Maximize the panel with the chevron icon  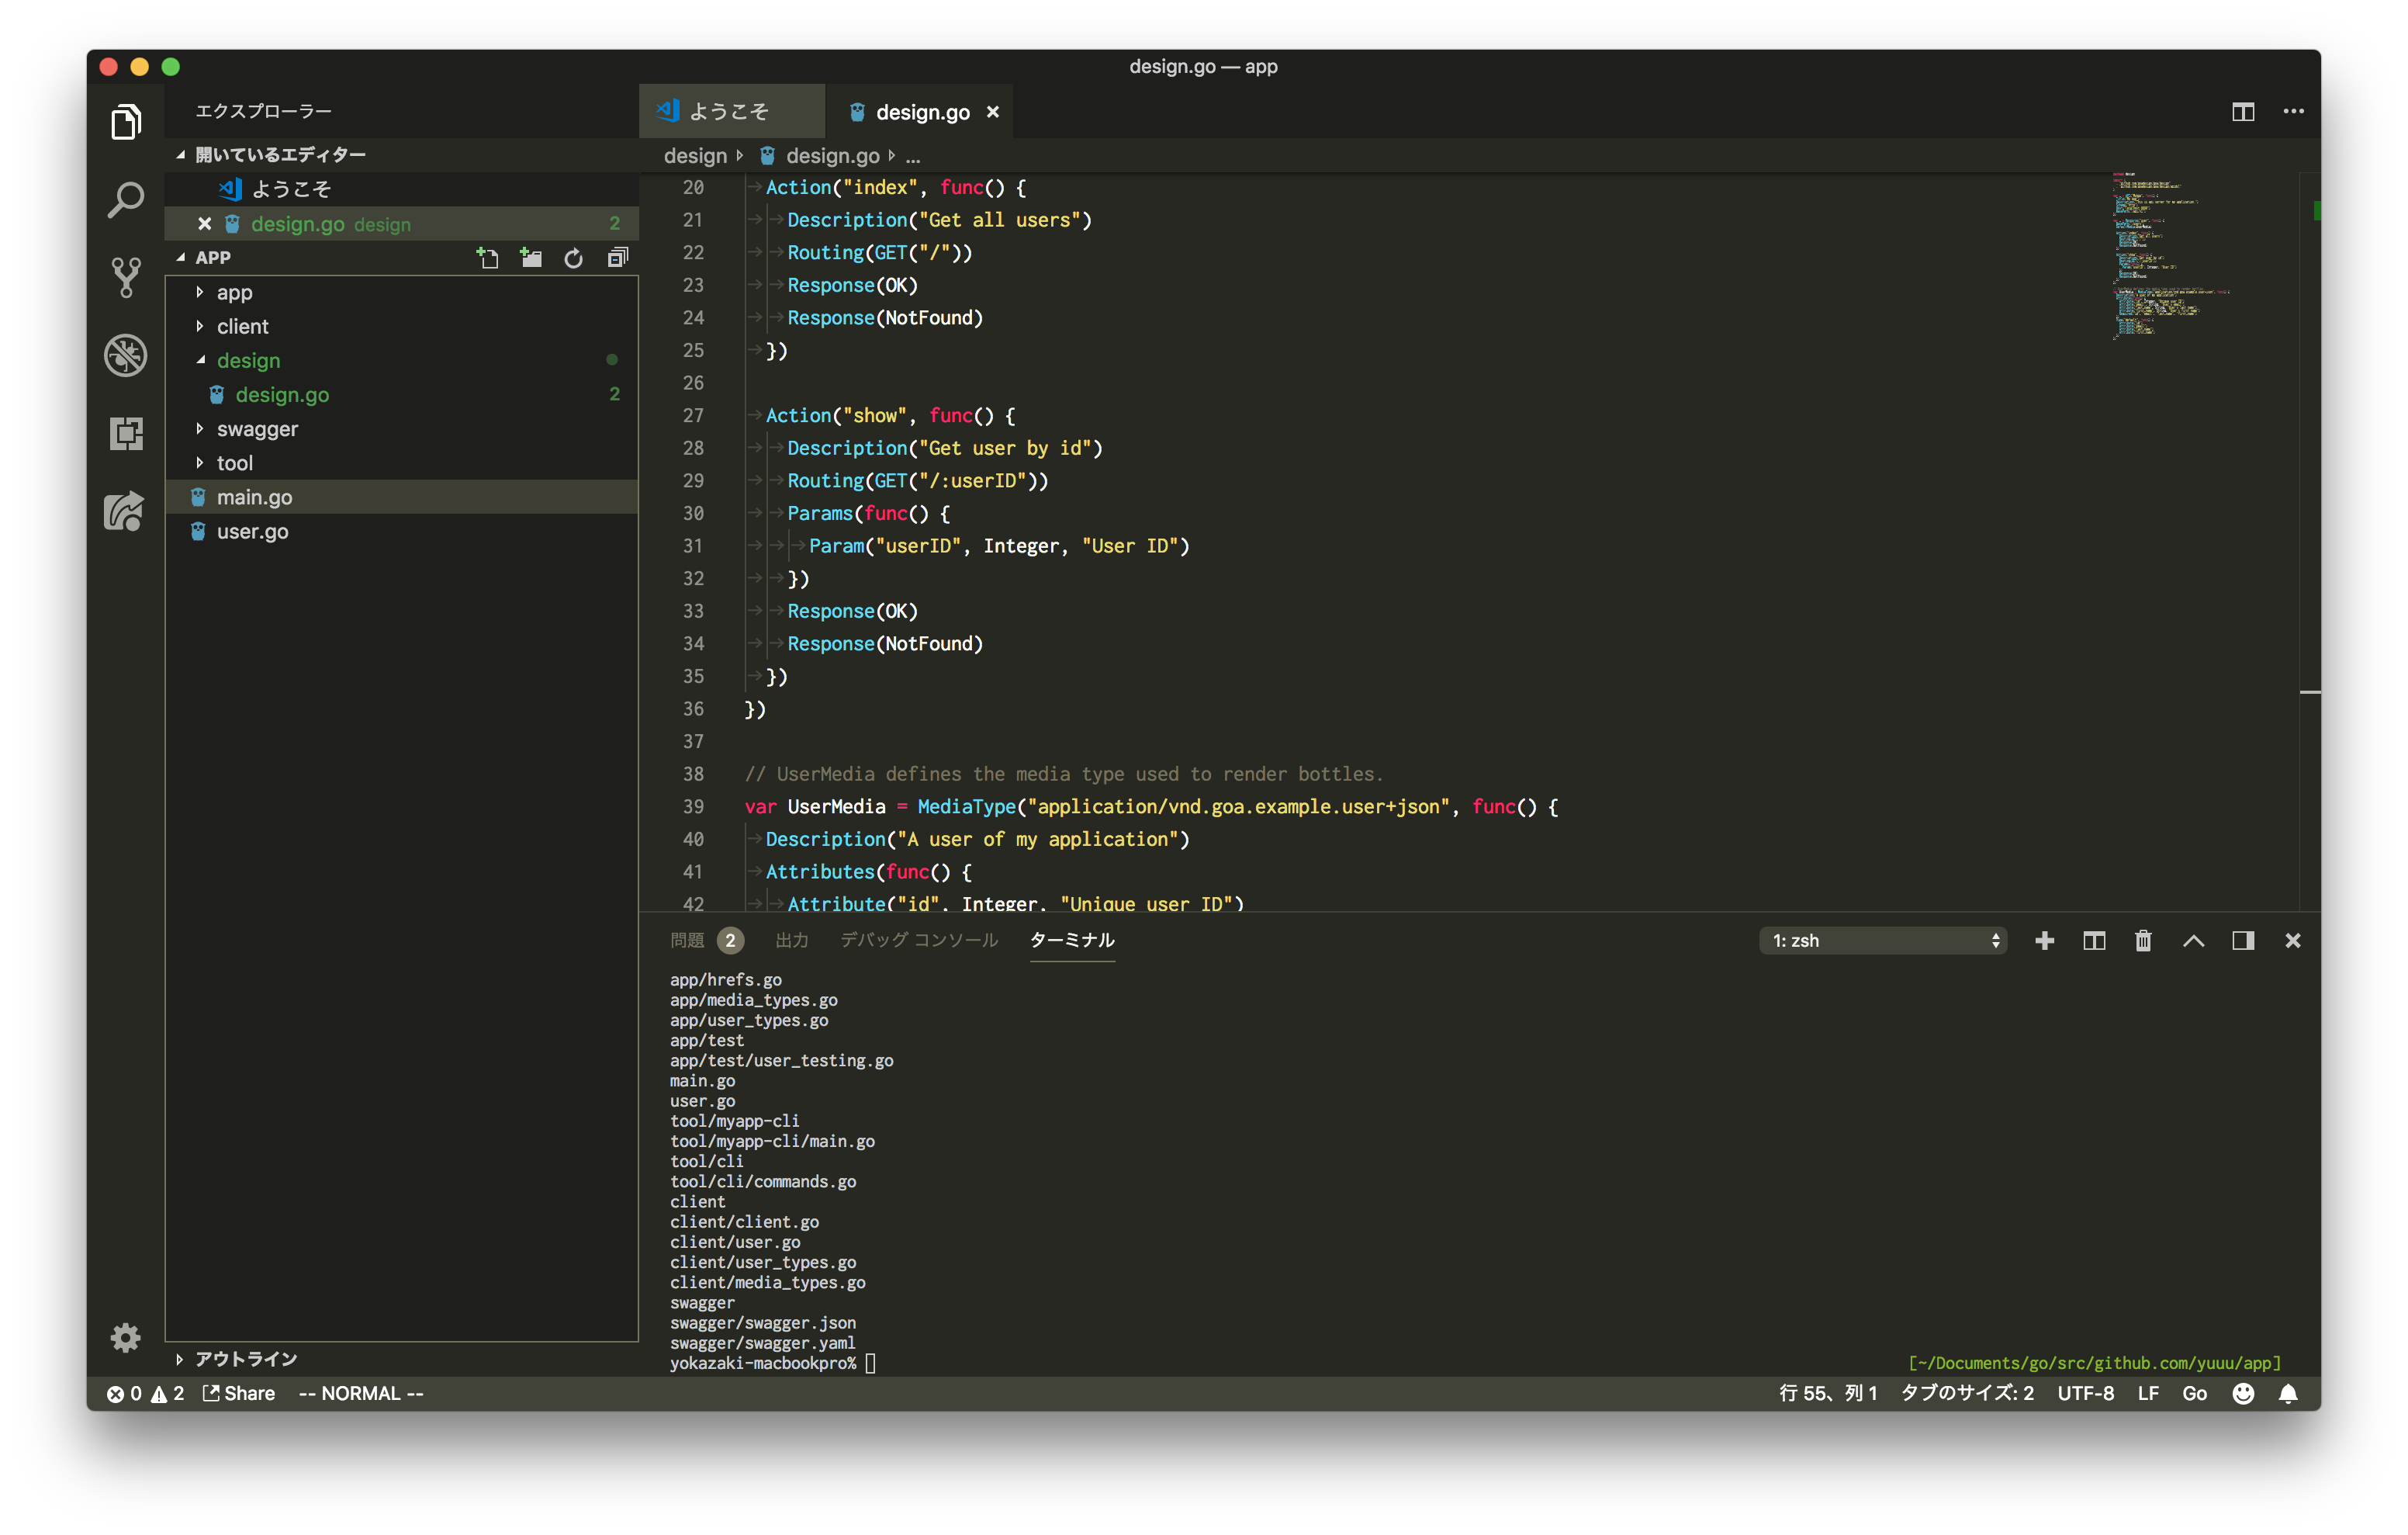pyautogui.click(x=2194, y=941)
